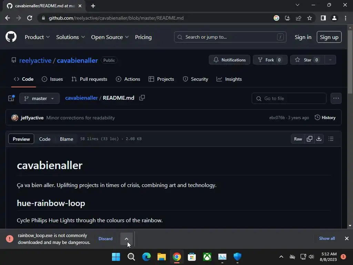Fork the repository button

click(x=270, y=60)
